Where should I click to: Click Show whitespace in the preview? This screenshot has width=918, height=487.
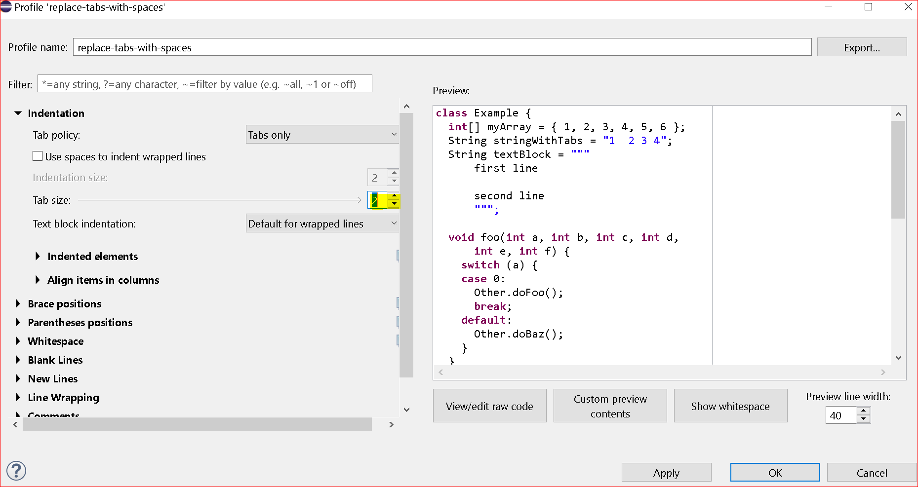click(x=730, y=406)
